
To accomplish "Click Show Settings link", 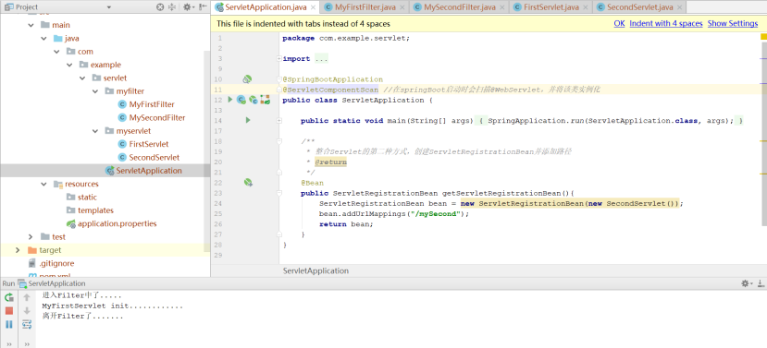I will pos(733,23).
